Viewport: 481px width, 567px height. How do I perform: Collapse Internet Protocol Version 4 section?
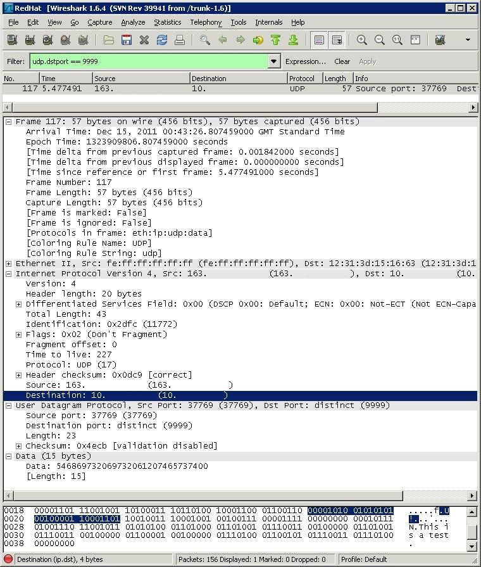[x=8, y=274]
